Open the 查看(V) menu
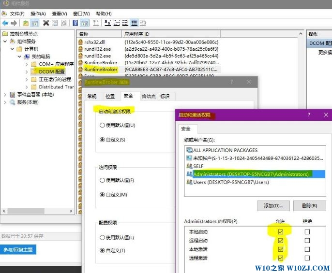The image size is (332, 273). [60, 14]
